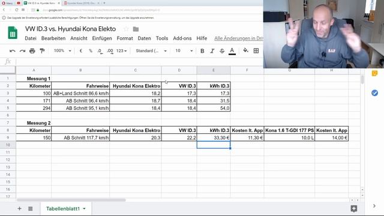Format as euro currency

[81, 51]
